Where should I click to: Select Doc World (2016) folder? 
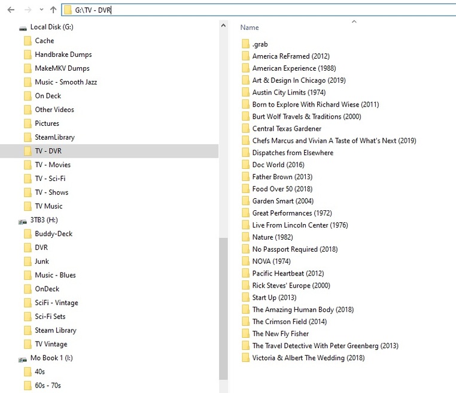tap(278, 165)
